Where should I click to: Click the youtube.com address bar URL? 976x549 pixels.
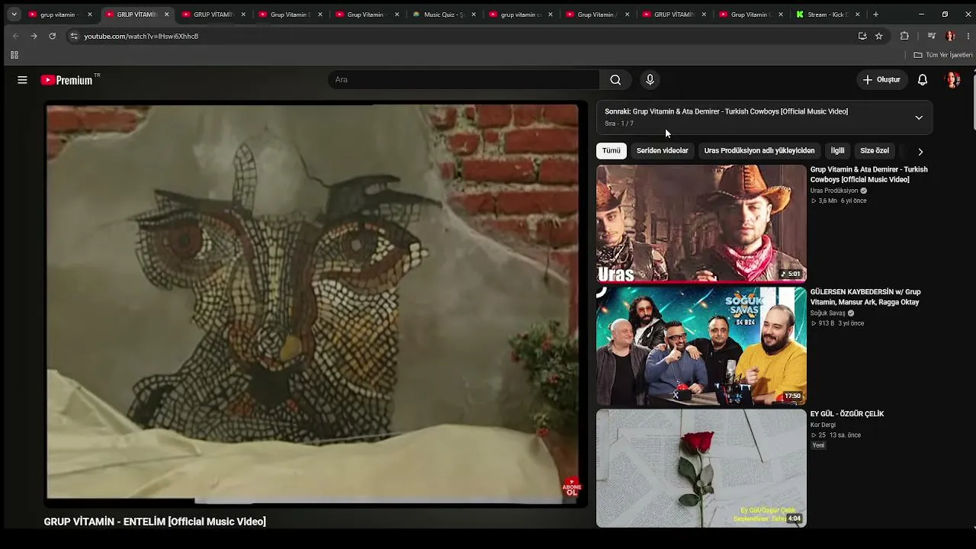pyautogui.click(x=141, y=37)
